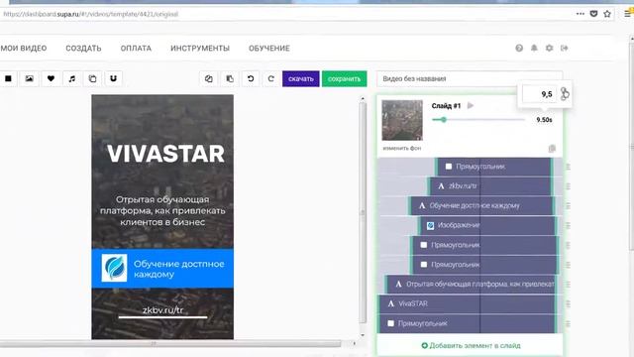
Task: Open settings gear icon
Action: [549, 49]
